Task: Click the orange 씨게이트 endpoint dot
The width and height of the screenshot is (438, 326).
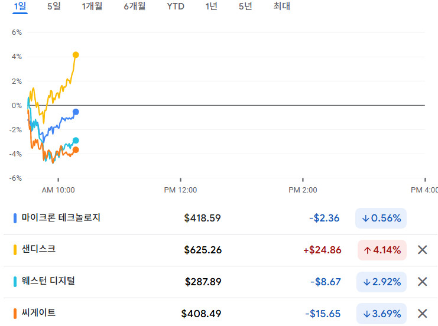Action: point(75,150)
